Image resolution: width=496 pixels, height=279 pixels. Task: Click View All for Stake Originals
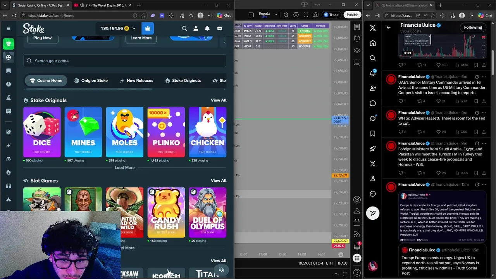point(219,100)
